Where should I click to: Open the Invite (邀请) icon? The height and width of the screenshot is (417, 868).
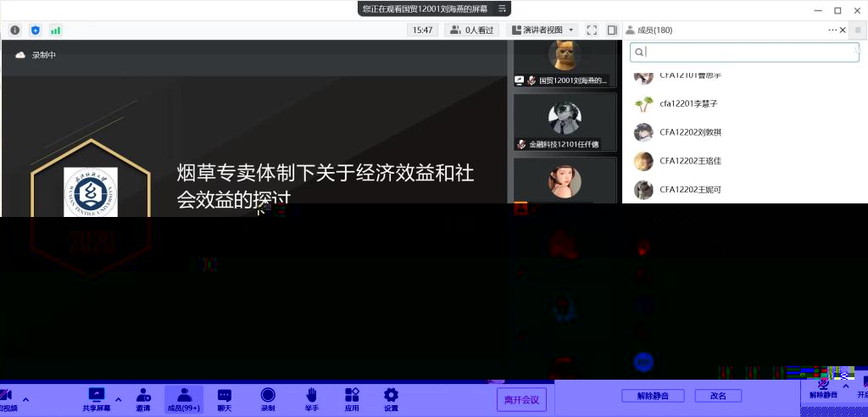point(143,395)
